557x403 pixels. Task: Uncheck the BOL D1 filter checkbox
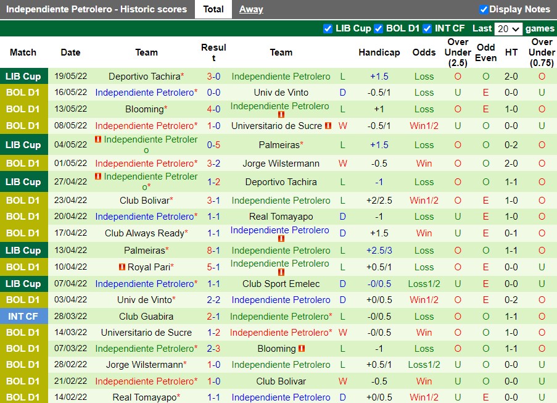(379, 28)
